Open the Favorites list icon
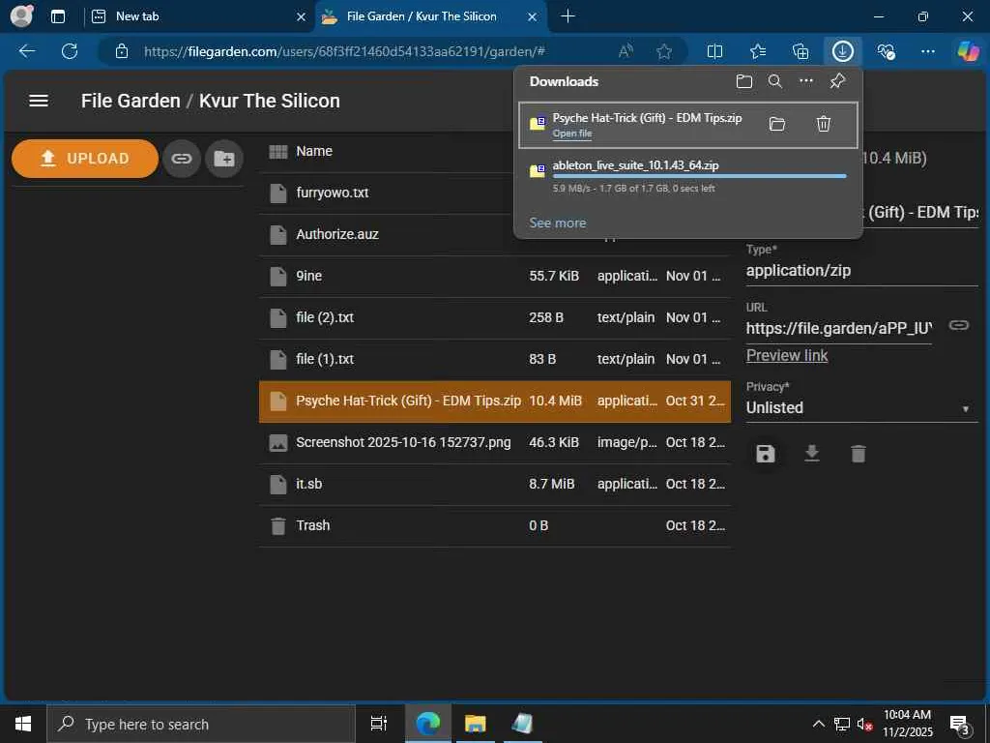Screen dimensions: 990x743 (x=758, y=51)
